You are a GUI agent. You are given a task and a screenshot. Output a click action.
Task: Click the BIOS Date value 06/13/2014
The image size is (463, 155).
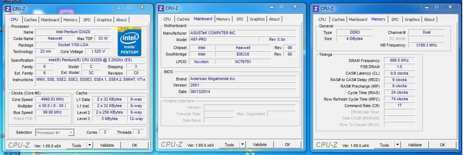[242, 92]
